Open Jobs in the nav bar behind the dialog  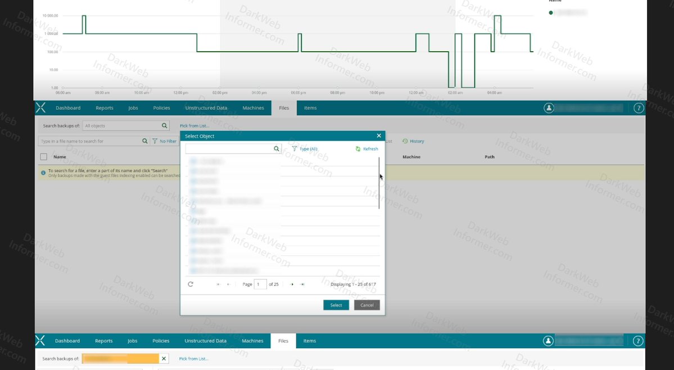tap(133, 108)
